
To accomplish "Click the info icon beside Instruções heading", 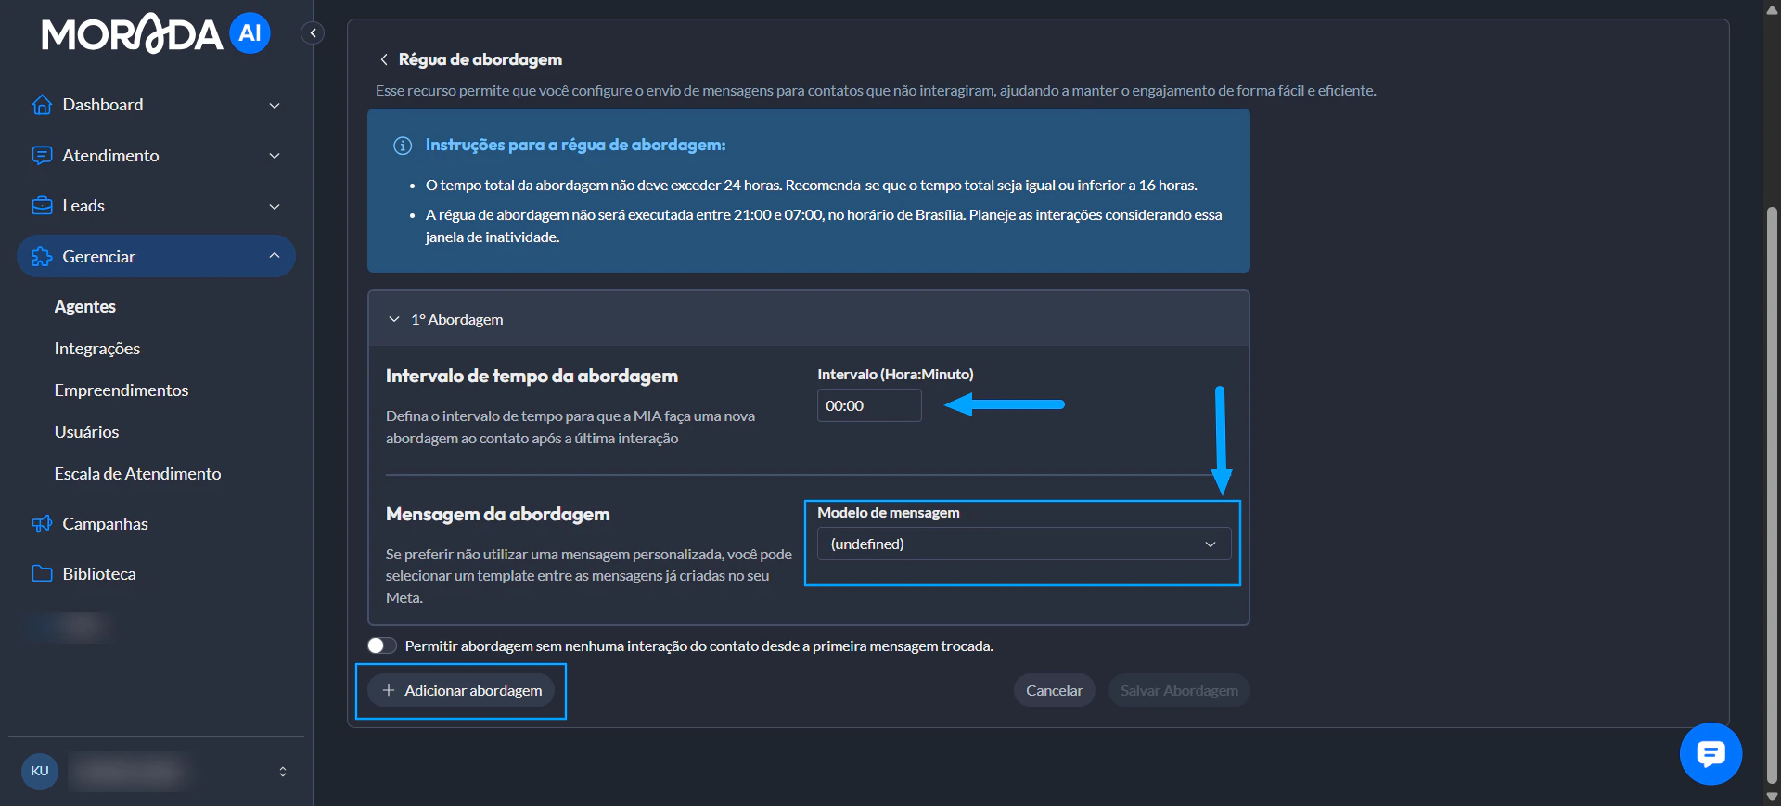I will tap(403, 146).
